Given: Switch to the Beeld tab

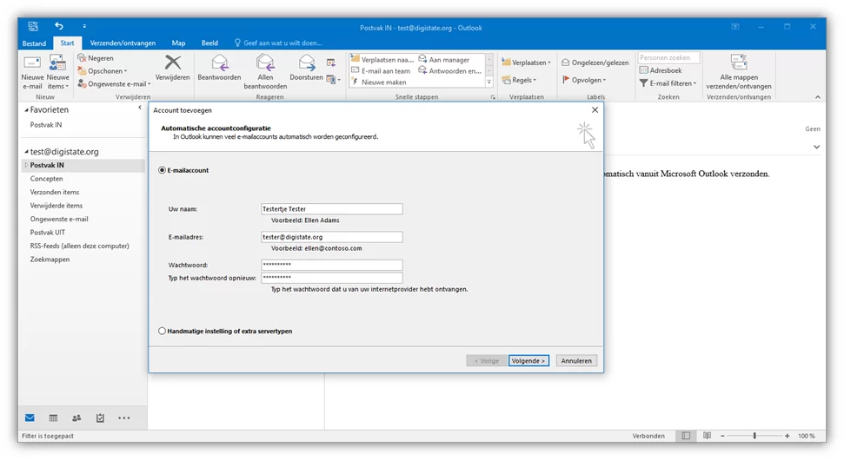Looking at the screenshot, I should pyautogui.click(x=209, y=43).
